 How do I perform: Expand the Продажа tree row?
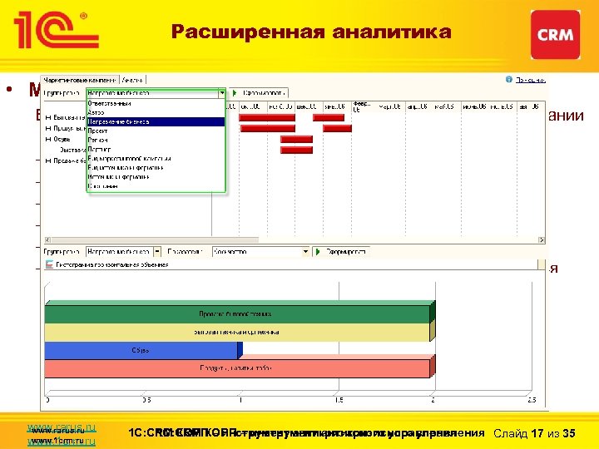[x=48, y=160]
